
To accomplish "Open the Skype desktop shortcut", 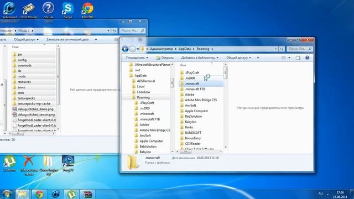I will [x=67, y=10].
